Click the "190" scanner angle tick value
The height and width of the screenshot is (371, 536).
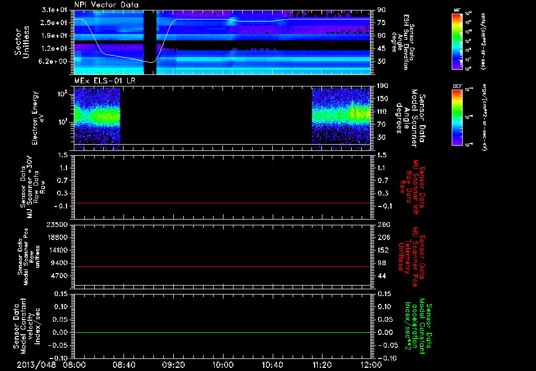[x=383, y=86]
